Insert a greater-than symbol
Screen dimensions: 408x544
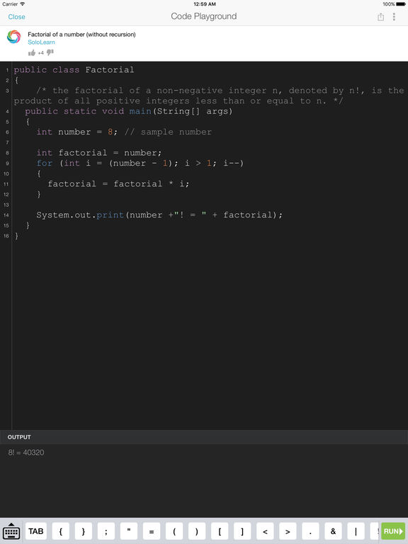(288, 531)
